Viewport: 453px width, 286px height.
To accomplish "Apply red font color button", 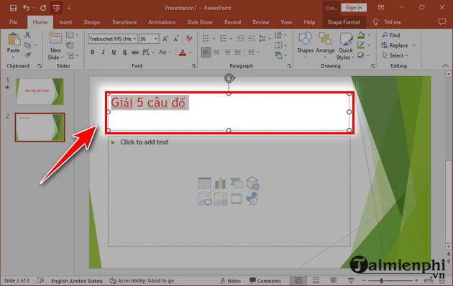I will coord(183,52).
